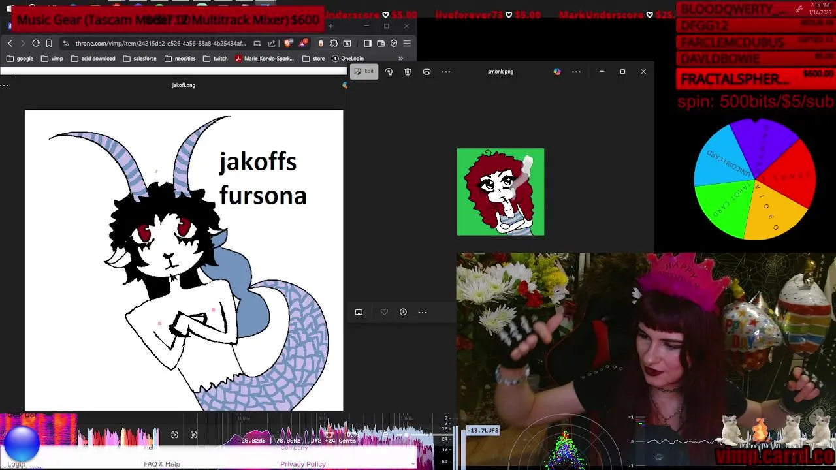Toggle the browser sidebar panel
The width and height of the screenshot is (836, 470).
[x=368, y=43]
